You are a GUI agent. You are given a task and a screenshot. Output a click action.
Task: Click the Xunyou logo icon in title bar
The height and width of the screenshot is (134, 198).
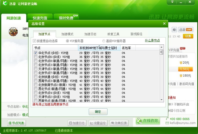tap(5, 3)
